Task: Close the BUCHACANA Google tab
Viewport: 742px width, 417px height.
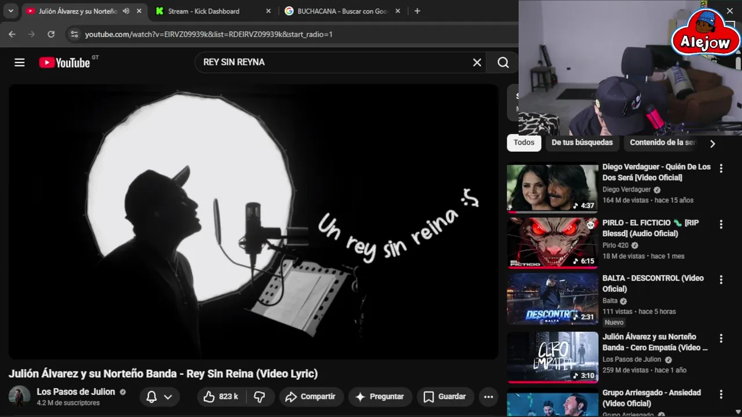Action: coord(398,11)
